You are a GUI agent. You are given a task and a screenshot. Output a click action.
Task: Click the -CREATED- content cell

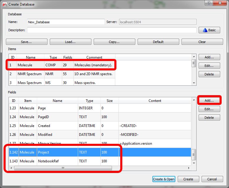[155, 126]
